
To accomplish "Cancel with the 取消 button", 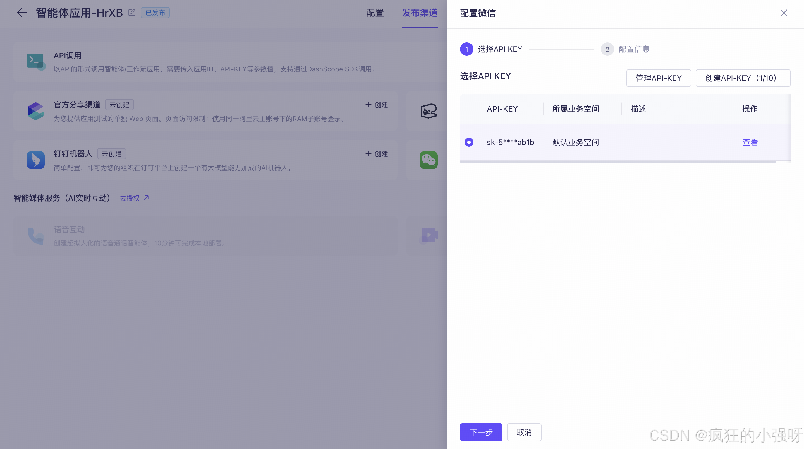I will pyautogui.click(x=524, y=432).
